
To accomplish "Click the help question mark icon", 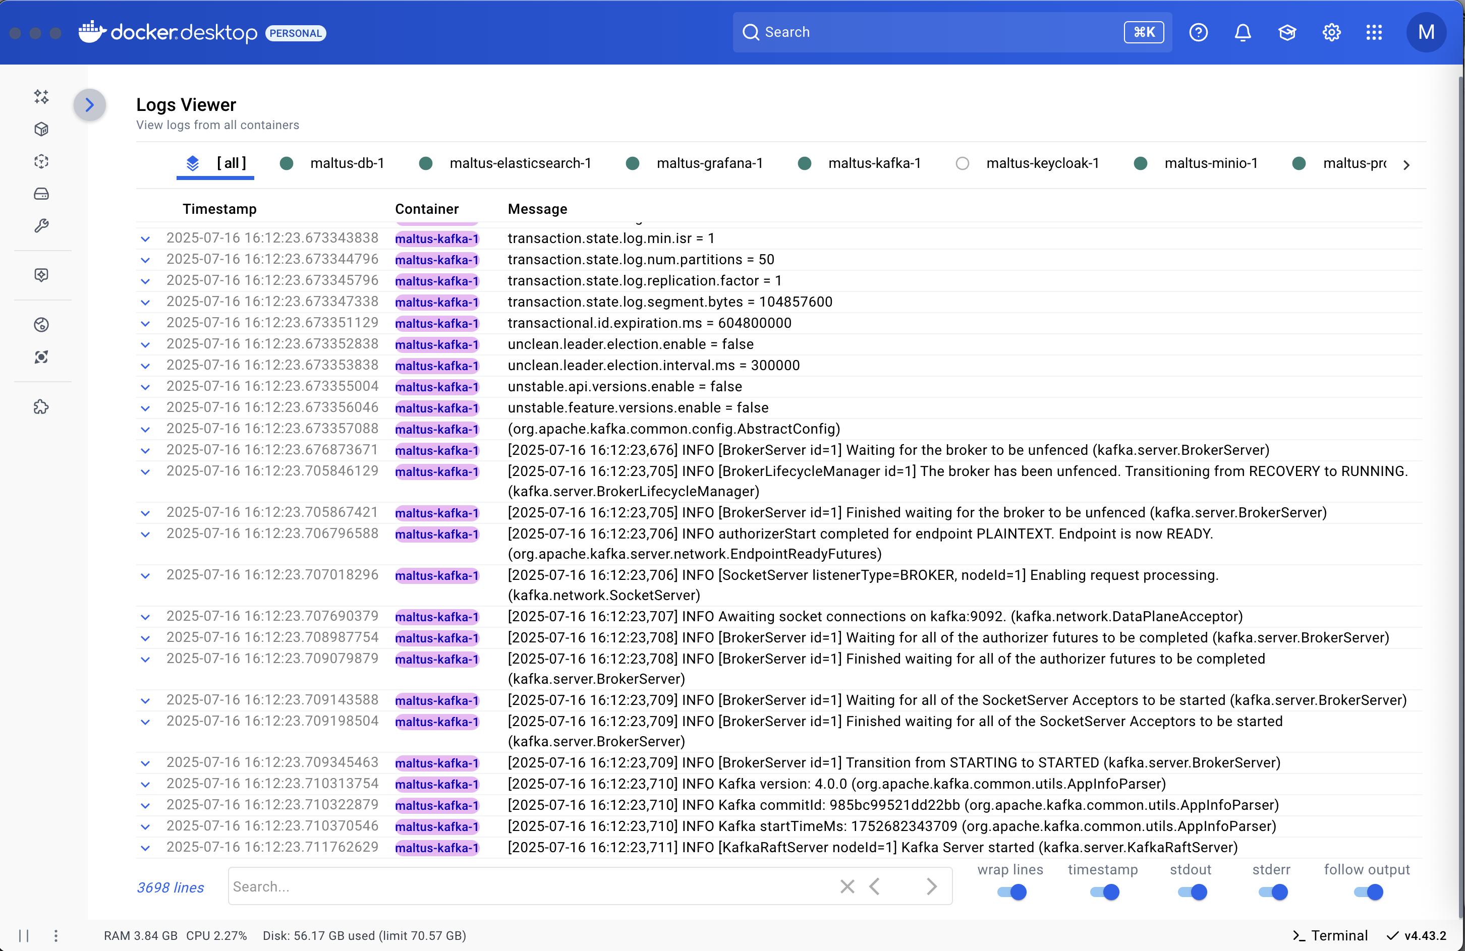I will (x=1198, y=33).
